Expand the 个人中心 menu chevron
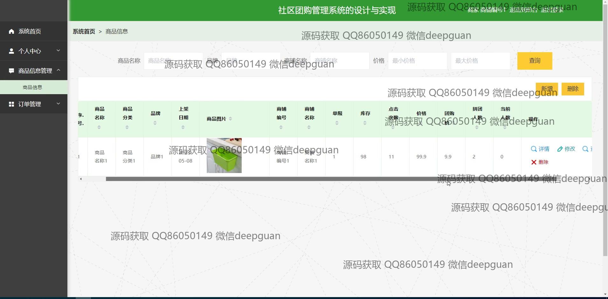Viewport: 608px width, 299px height. 58,51
